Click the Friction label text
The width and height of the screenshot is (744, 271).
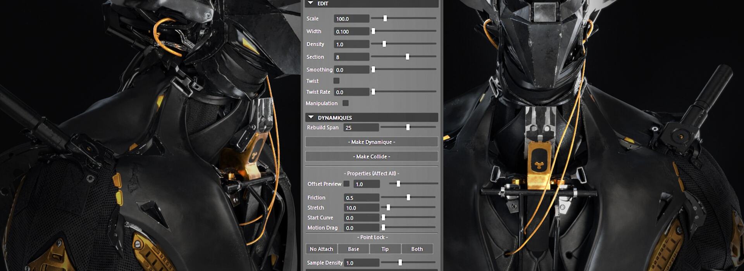pyautogui.click(x=316, y=197)
